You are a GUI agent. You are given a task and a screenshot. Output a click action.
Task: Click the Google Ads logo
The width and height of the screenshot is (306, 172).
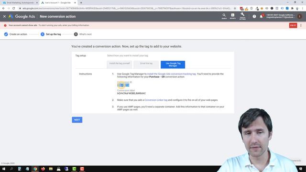click(22, 17)
